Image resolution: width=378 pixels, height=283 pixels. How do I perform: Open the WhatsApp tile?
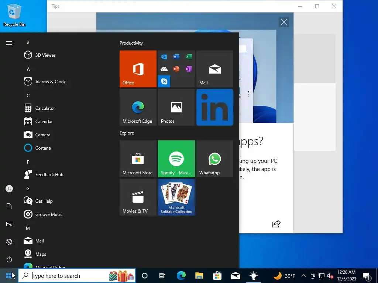(x=215, y=159)
